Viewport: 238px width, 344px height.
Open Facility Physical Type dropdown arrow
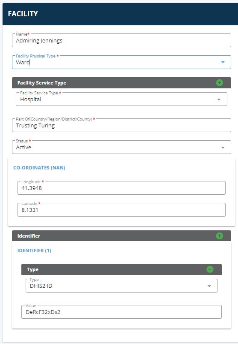[223, 62]
